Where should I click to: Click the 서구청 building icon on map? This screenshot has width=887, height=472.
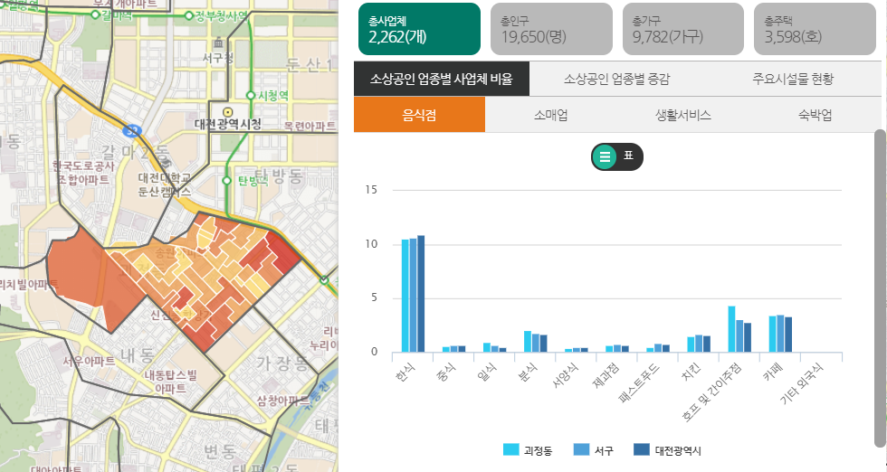tap(218, 43)
